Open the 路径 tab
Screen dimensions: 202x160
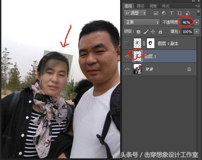click(x=141, y=6)
